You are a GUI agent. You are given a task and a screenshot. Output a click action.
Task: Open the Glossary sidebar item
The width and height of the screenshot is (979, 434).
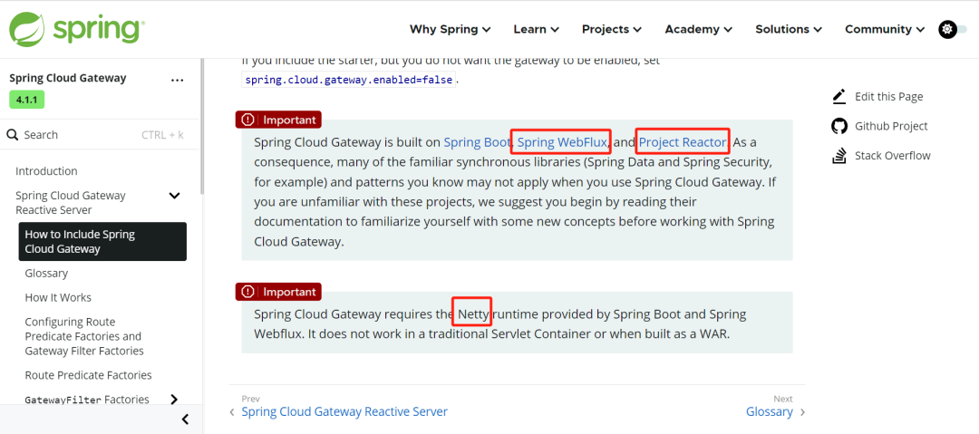click(46, 274)
